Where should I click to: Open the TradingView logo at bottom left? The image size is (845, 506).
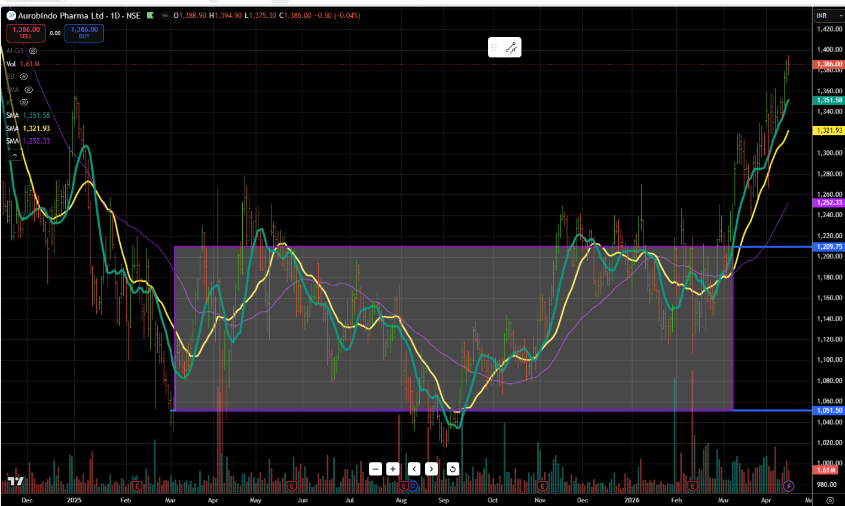click(15, 482)
